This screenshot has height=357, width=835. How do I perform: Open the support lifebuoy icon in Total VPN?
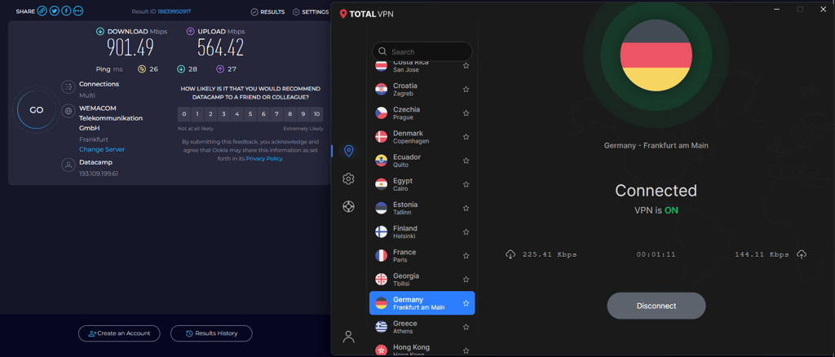coord(349,206)
